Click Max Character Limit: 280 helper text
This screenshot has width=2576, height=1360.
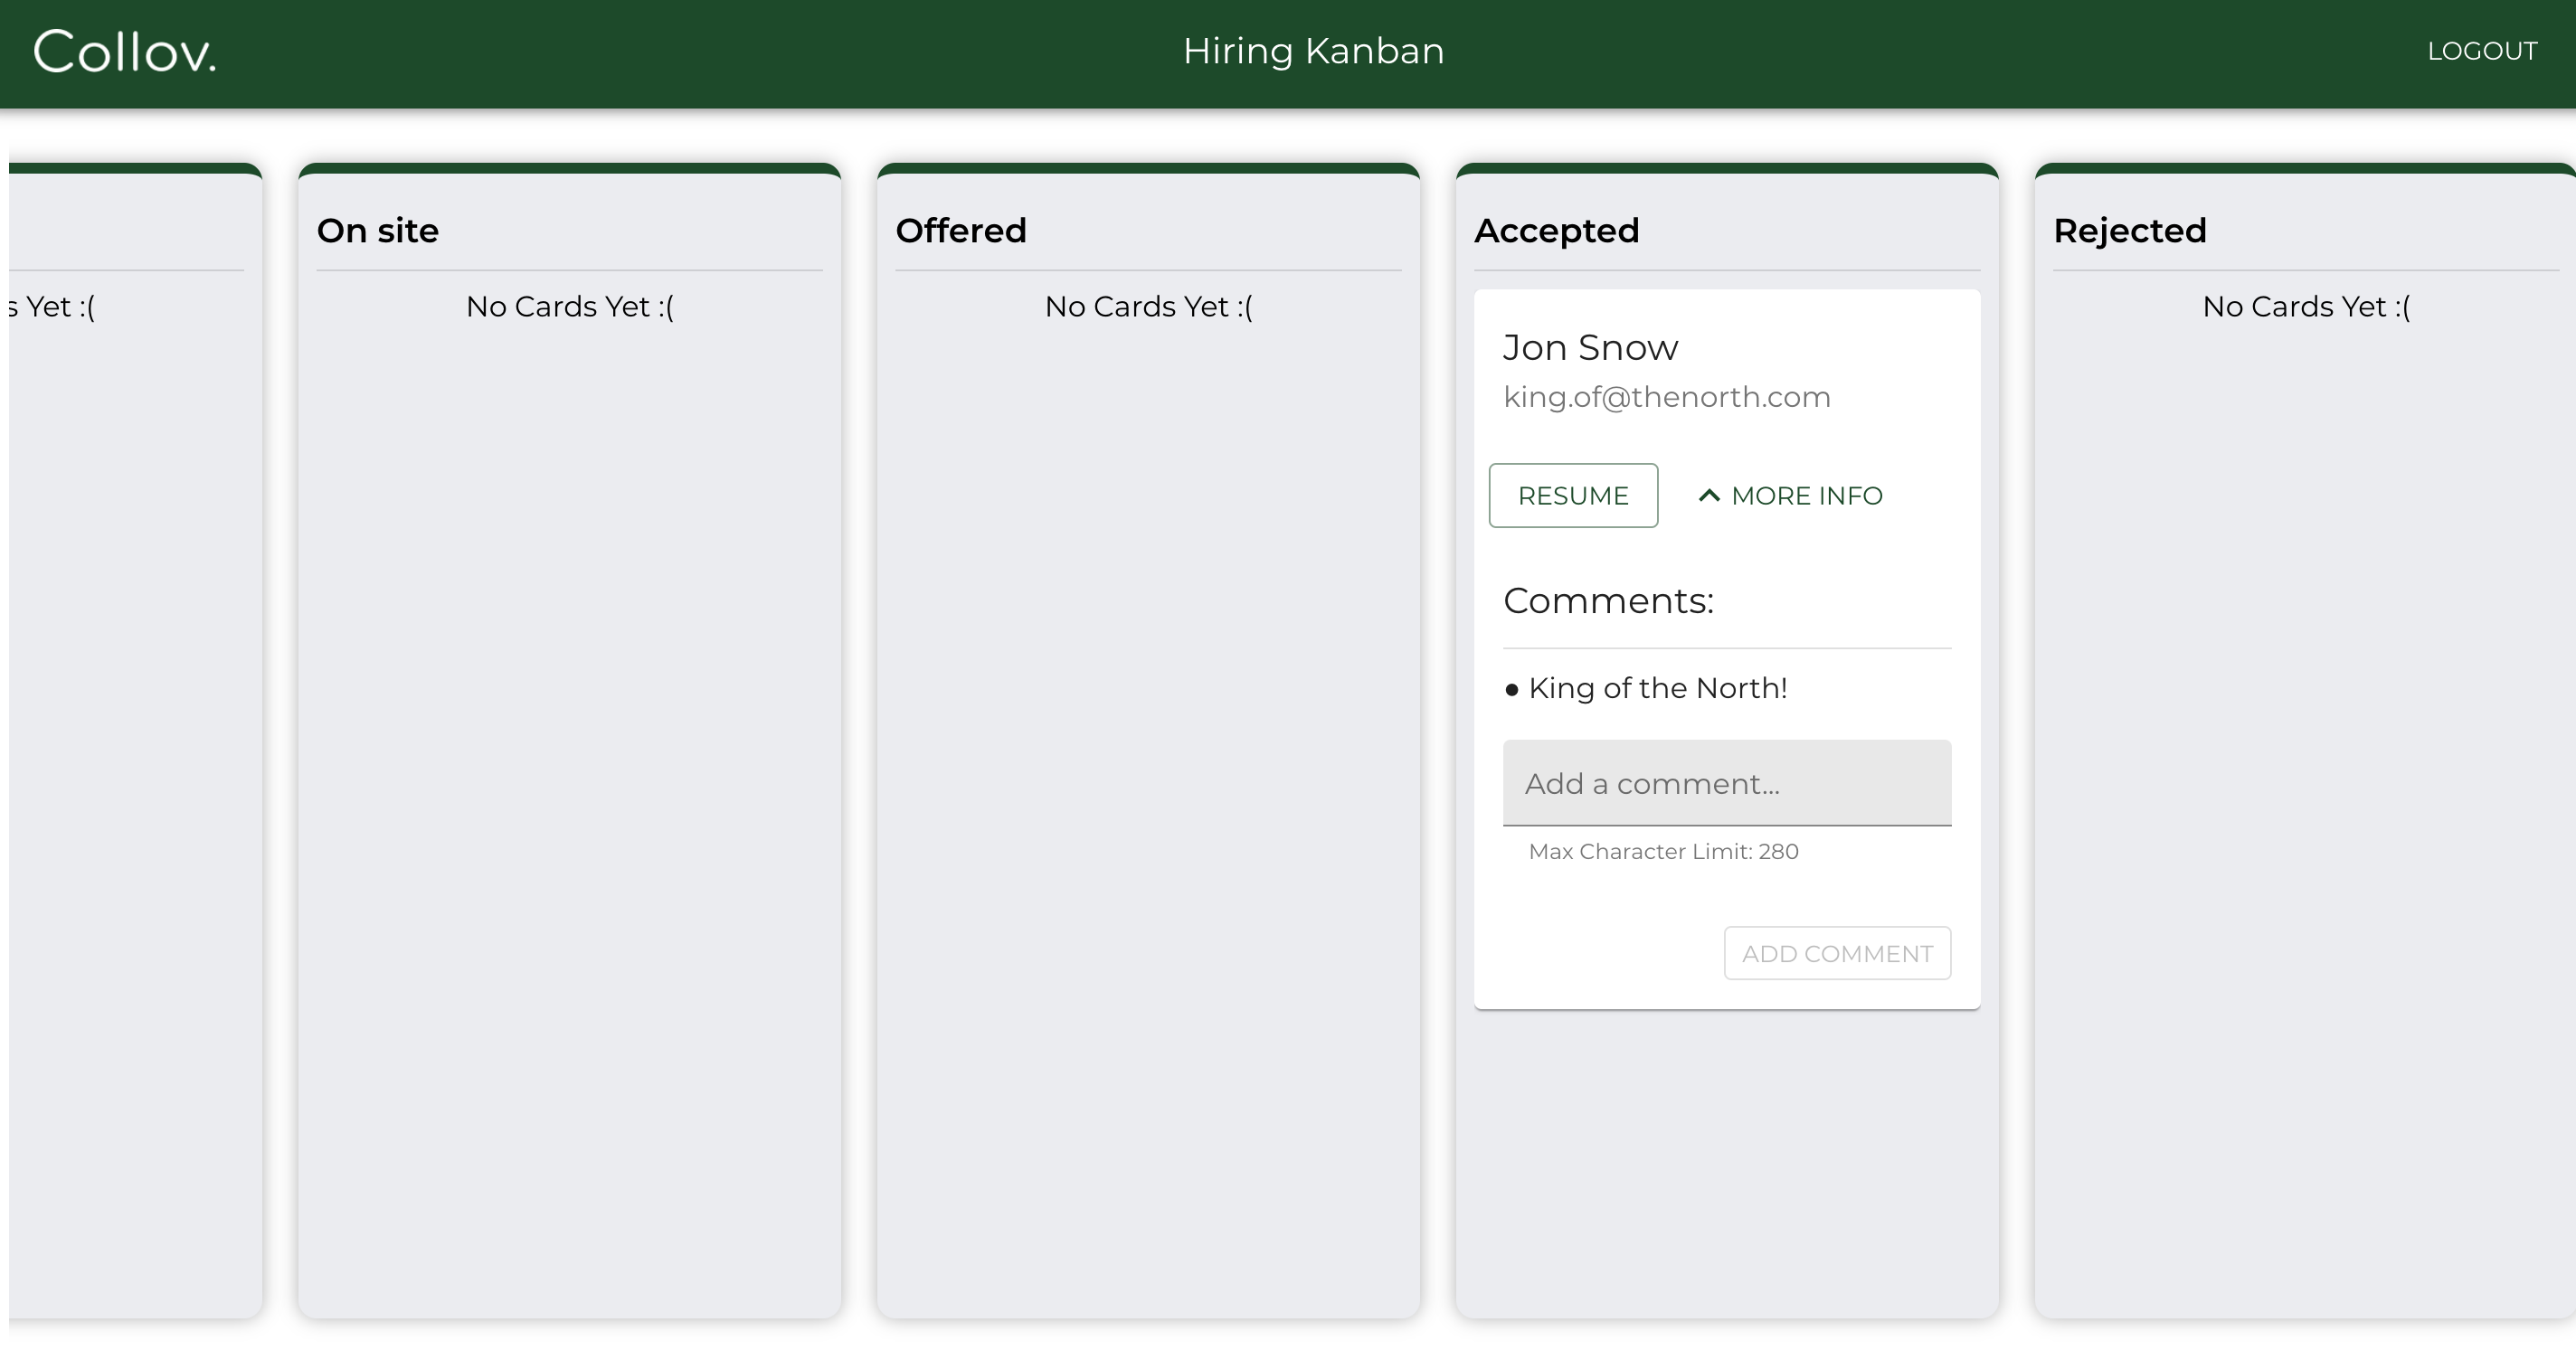pyautogui.click(x=1663, y=851)
